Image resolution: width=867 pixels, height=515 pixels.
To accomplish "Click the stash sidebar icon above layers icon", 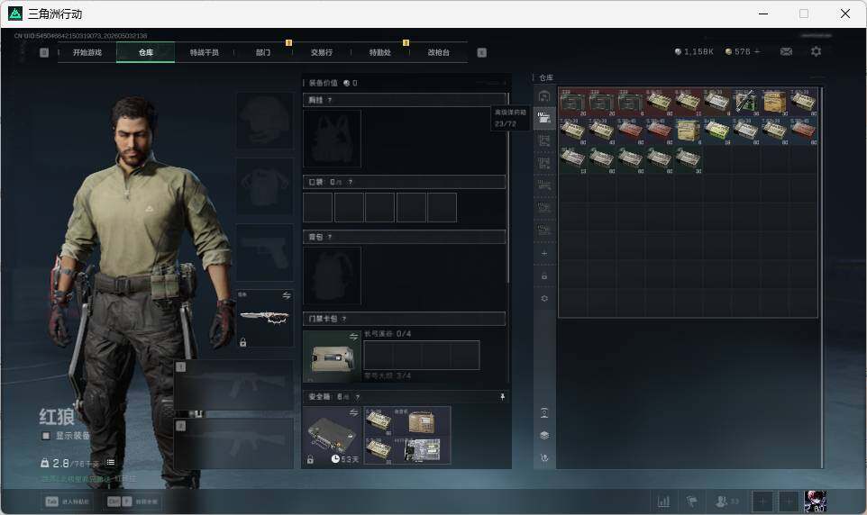I will pos(544,412).
